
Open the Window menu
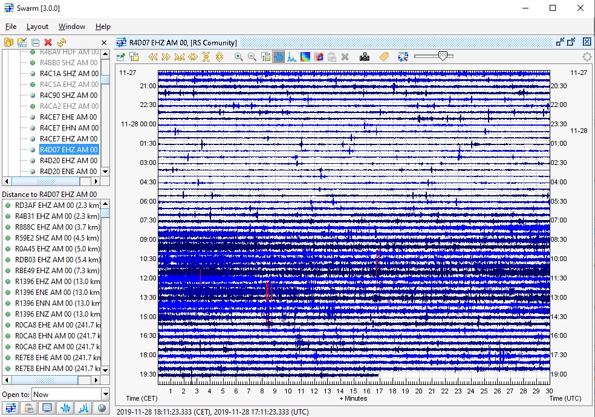click(71, 27)
